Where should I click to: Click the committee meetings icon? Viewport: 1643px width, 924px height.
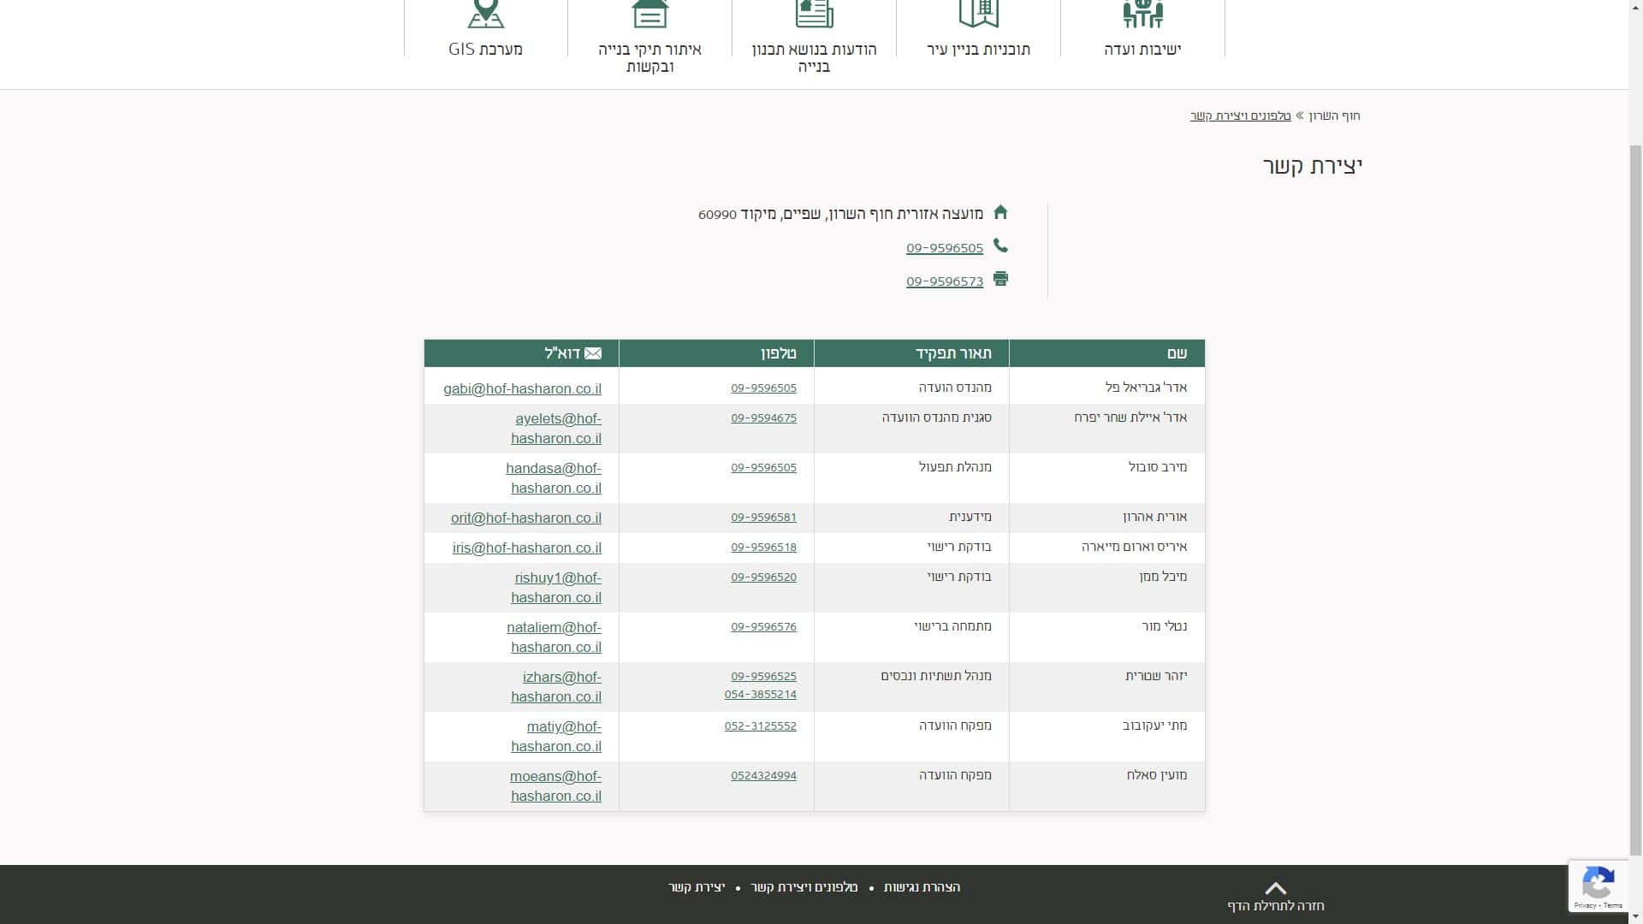1142,13
